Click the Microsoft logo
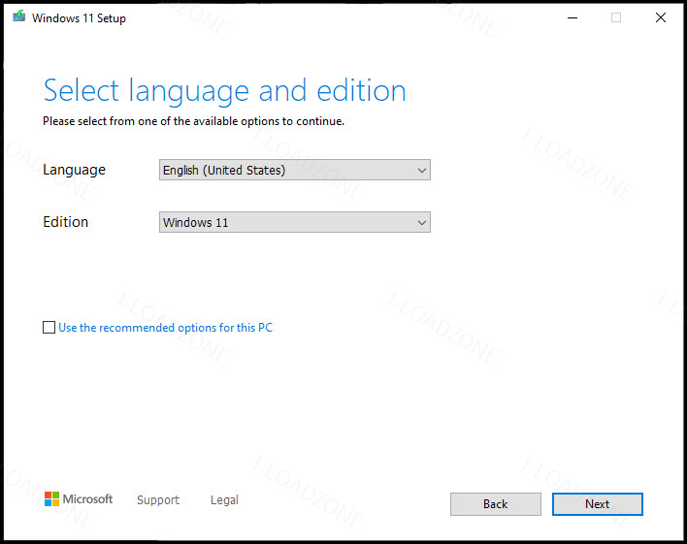Viewport: 687px width, 544px height. (79, 498)
